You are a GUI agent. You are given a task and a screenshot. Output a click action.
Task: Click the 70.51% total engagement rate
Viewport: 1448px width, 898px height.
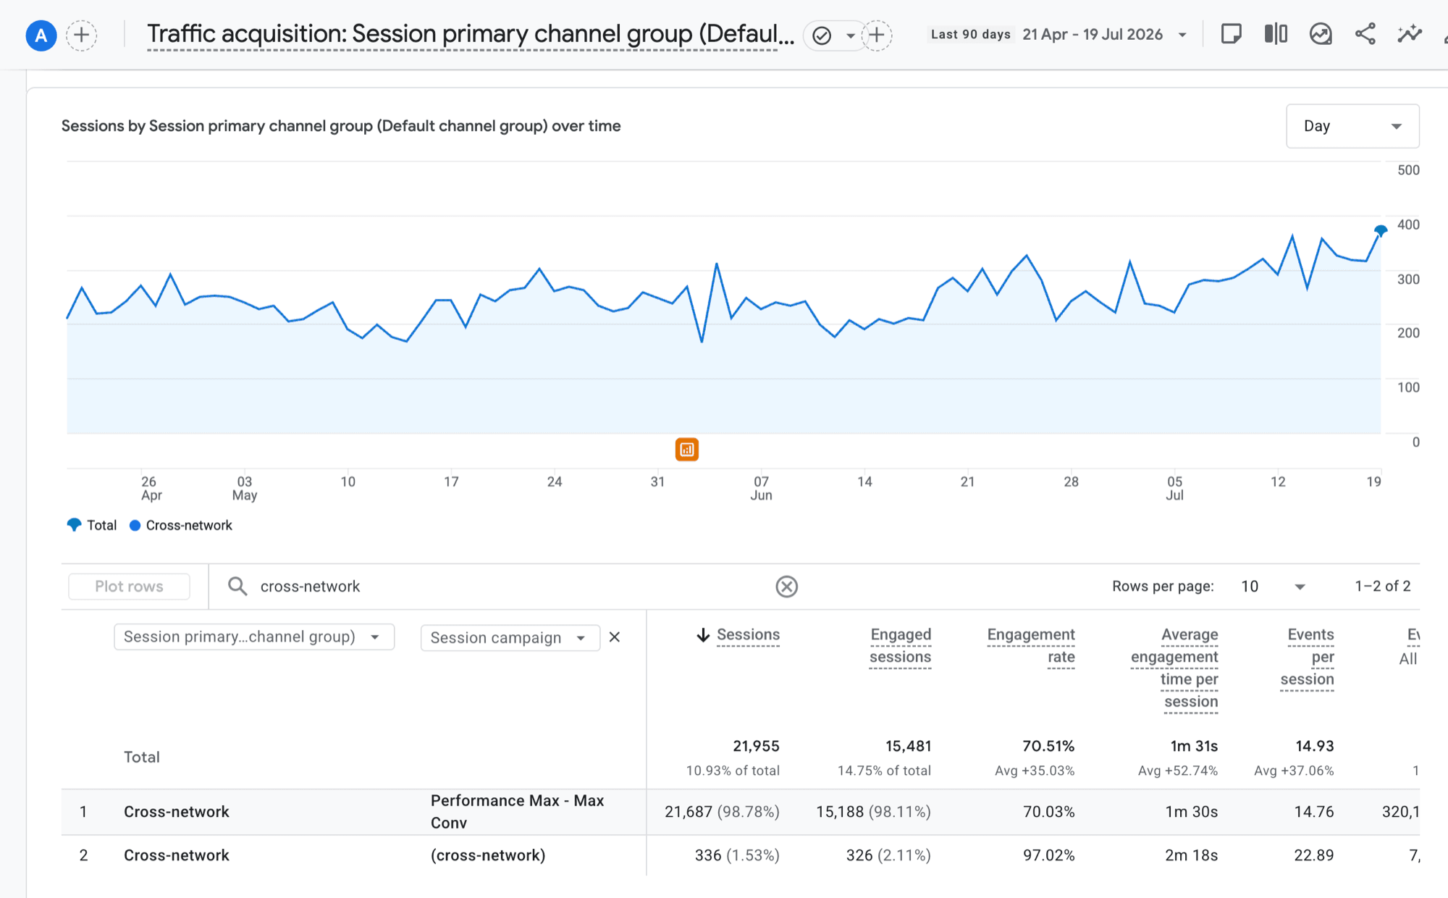click(x=1048, y=746)
